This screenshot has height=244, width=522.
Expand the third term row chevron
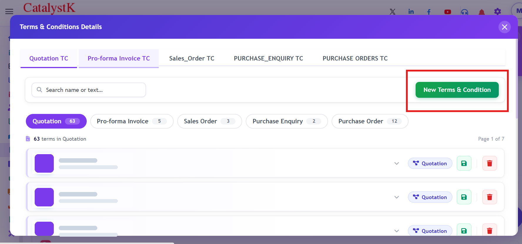pos(396,231)
